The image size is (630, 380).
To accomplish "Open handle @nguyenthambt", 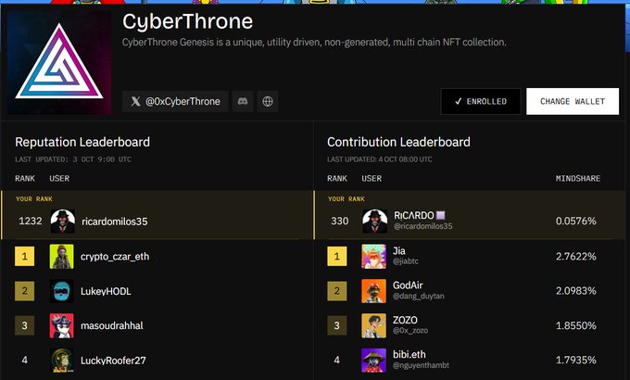I will [421, 365].
